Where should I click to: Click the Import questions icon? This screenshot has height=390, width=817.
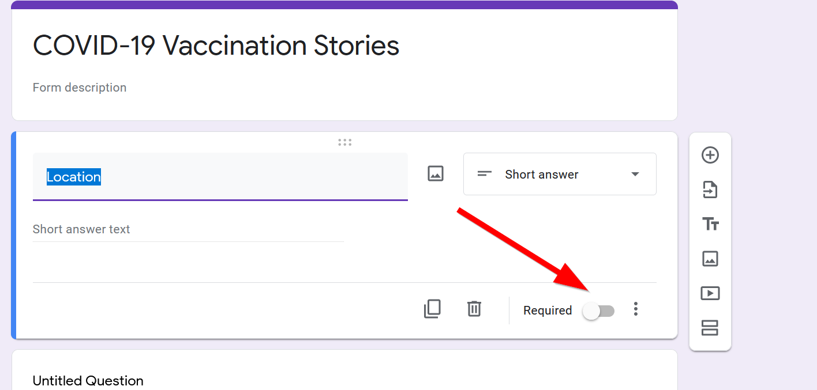click(710, 190)
